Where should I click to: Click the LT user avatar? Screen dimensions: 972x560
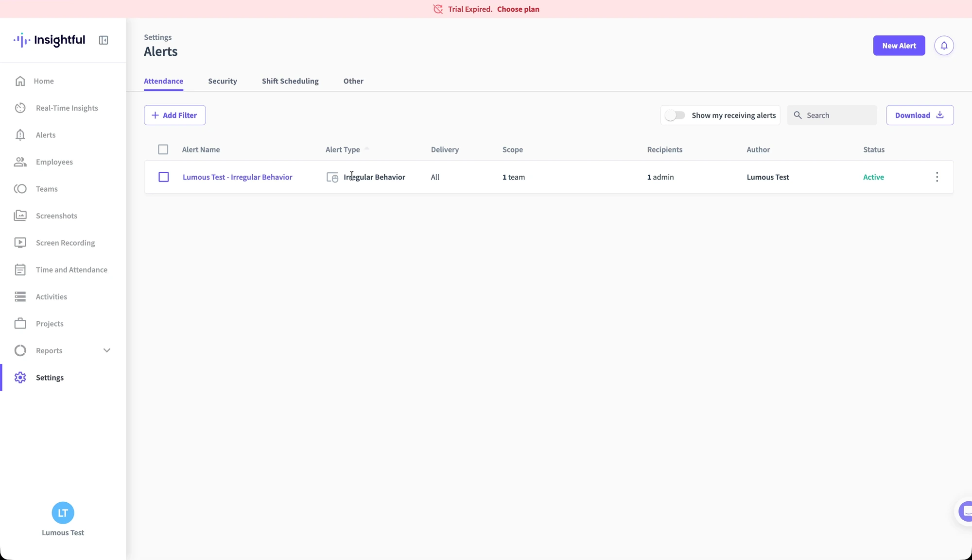click(63, 513)
